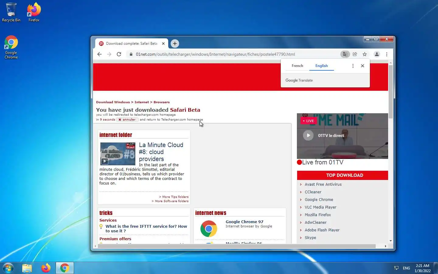The image size is (438, 274).
Task: Open the Chrome profile avatar
Action: click(377, 54)
